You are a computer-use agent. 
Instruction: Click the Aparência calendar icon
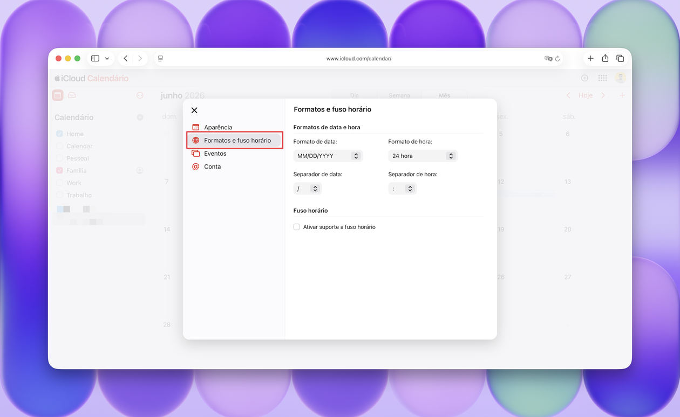tap(196, 128)
